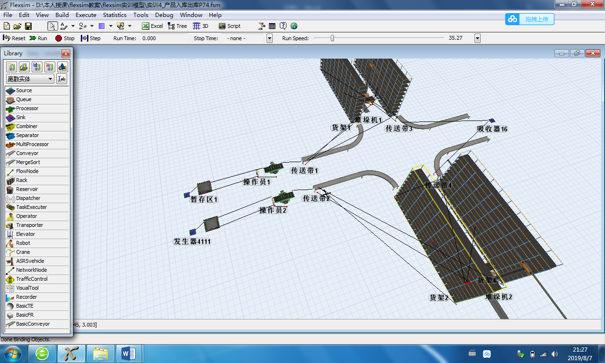Click the Run Speed slider handle
Screen dimensions: 605x363
pos(332,38)
